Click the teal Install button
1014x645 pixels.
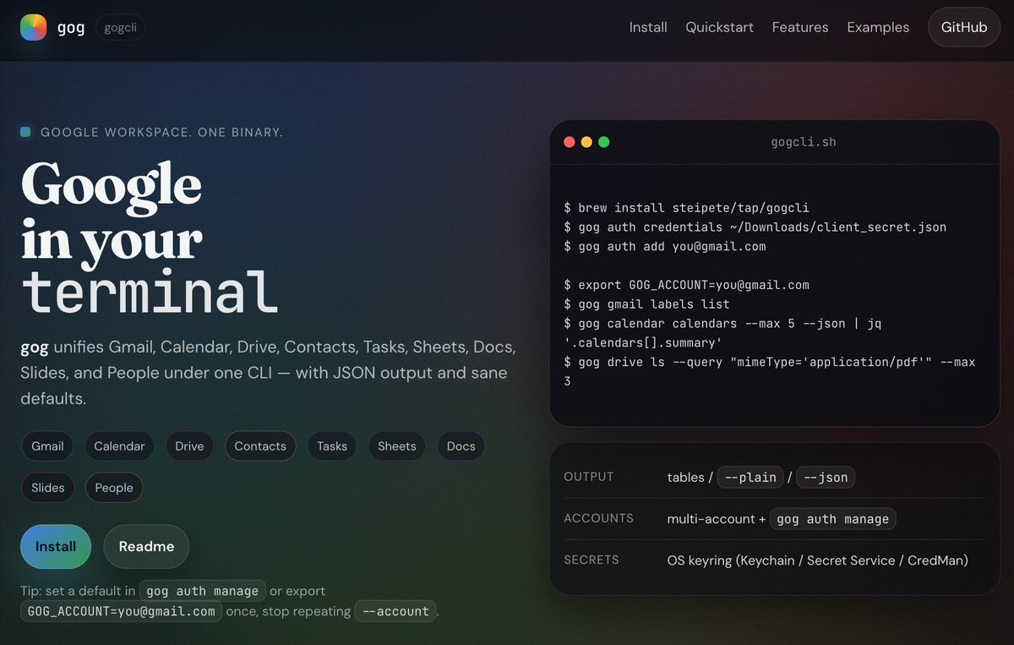(55, 546)
